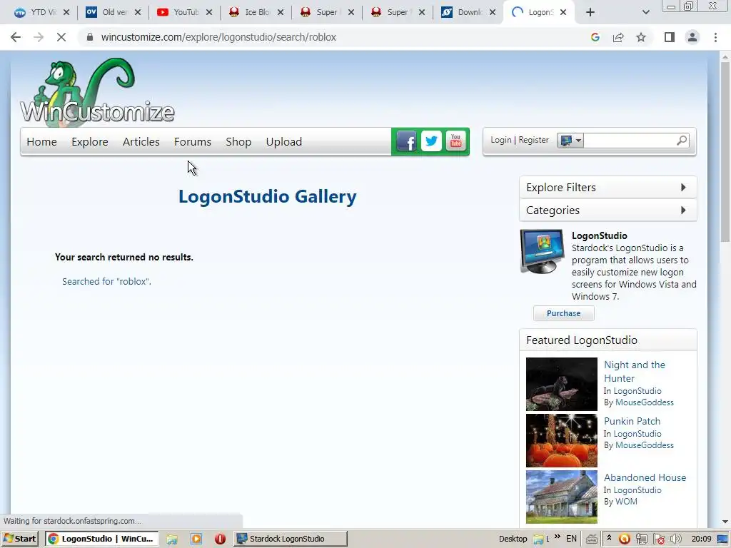The height and width of the screenshot is (548, 731).
Task: Open the Windows Start button
Action: tap(19, 539)
